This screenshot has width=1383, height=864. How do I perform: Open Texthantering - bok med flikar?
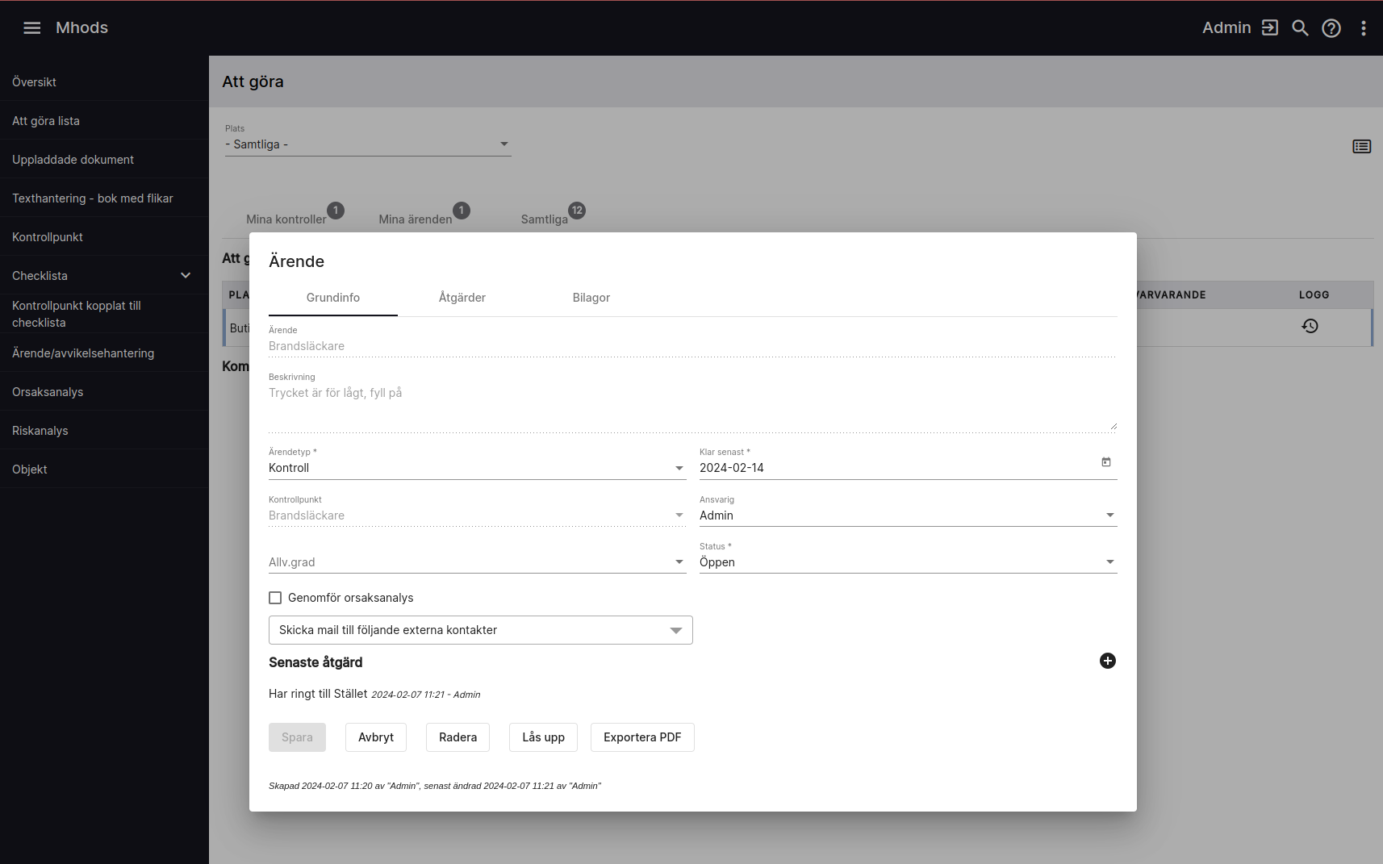click(104, 198)
